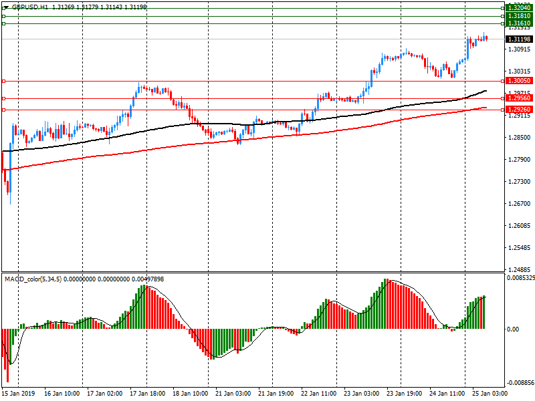Click the 1.30915 price axis value
Image resolution: width=535 pixels, height=401 pixels.
520,49
